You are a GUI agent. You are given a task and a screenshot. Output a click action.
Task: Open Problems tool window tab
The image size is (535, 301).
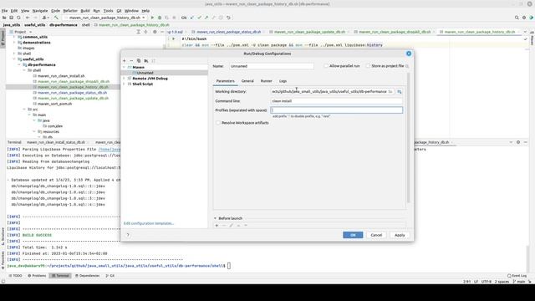coord(37,276)
